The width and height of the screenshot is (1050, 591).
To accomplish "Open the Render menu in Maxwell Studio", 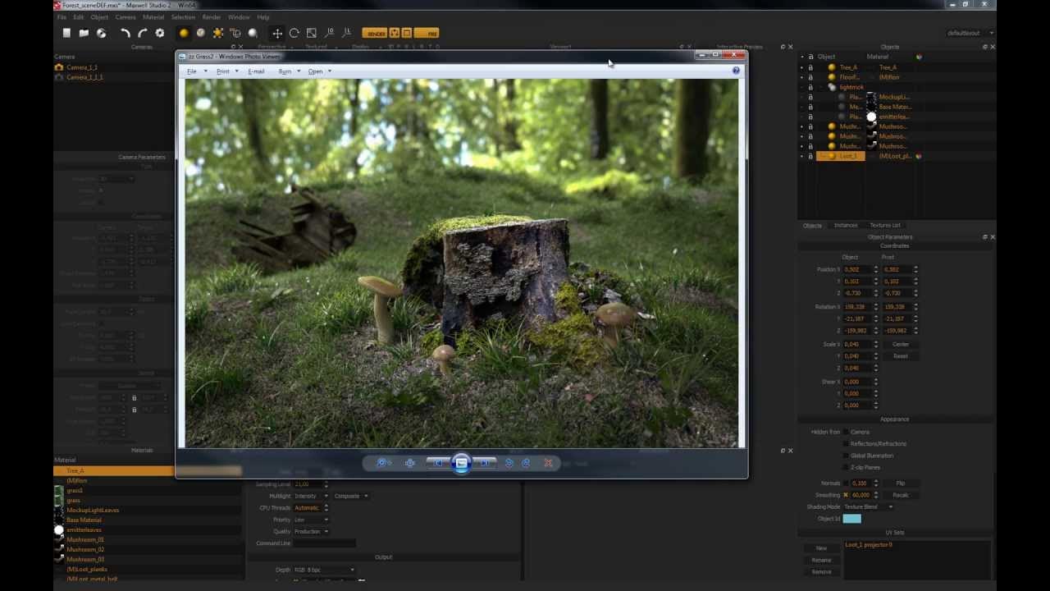I will tap(212, 16).
